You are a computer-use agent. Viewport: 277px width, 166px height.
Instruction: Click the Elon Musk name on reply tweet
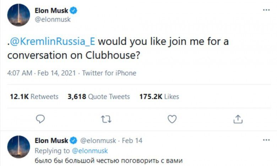click(x=51, y=141)
